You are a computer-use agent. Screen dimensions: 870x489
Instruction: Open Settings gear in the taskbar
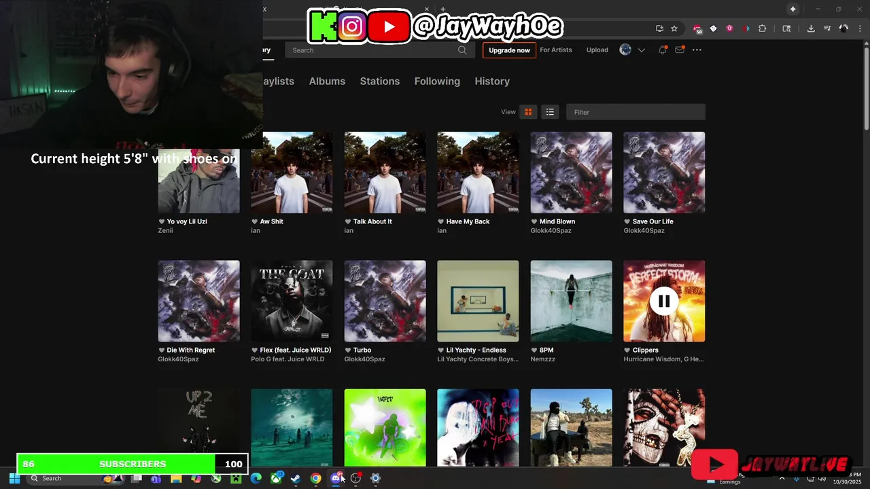pyautogui.click(x=375, y=478)
